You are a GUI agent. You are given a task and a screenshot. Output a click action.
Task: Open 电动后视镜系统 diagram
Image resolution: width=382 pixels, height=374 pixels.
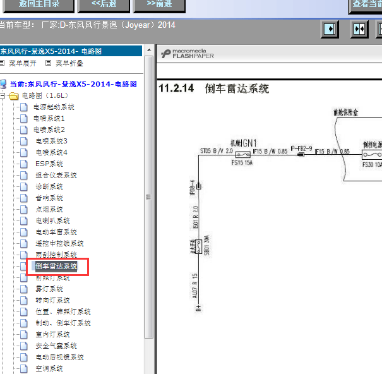coord(59,358)
